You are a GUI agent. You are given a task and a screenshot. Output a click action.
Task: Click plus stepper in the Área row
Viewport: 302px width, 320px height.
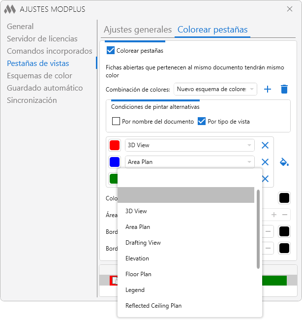click(274, 215)
